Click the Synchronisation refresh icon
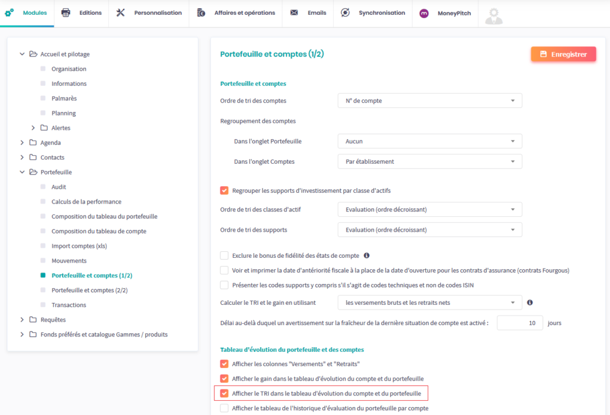Screen dimensions: 610x415 tap(345, 13)
